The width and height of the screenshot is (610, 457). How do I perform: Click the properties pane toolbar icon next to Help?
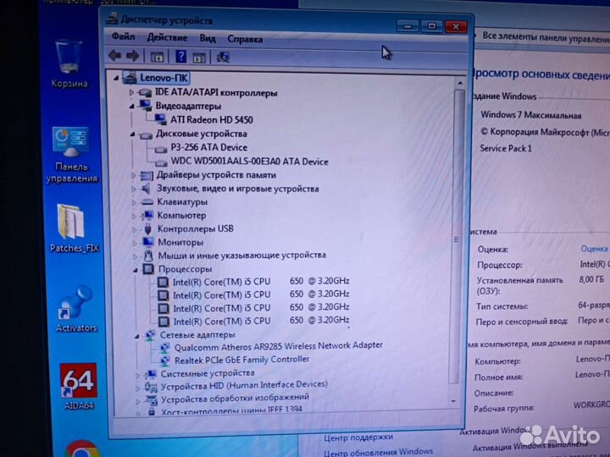point(199,58)
